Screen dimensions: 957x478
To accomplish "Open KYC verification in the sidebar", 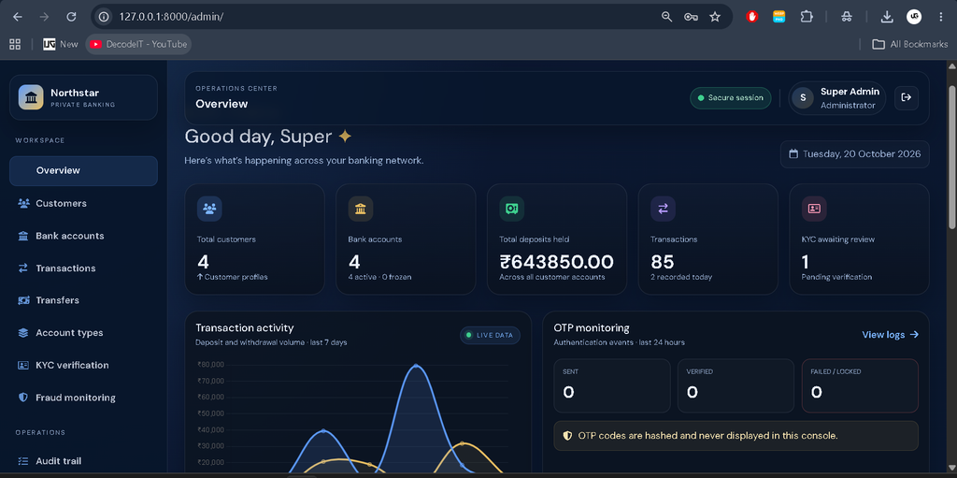I will coord(83,365).
